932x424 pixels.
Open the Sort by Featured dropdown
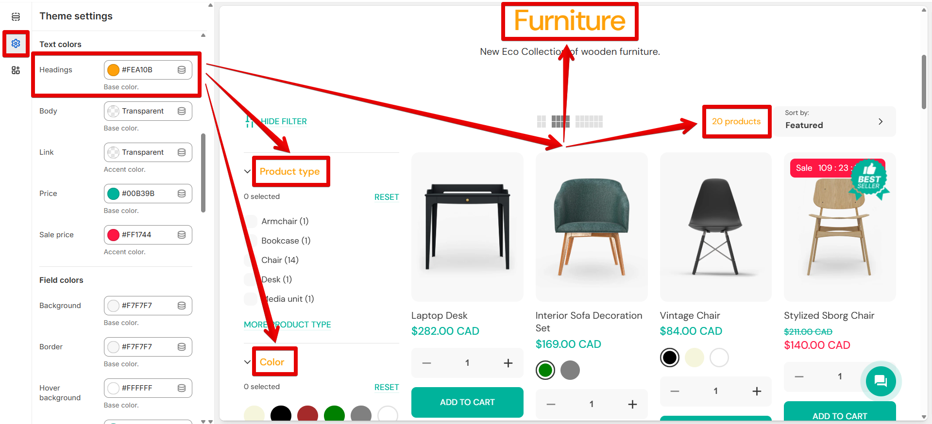click(834, 121)
